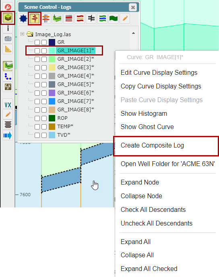Screen dimensions: 219x277
Task: Click the orange pencil icon in Scene Control toolbar
Action: 125,18
